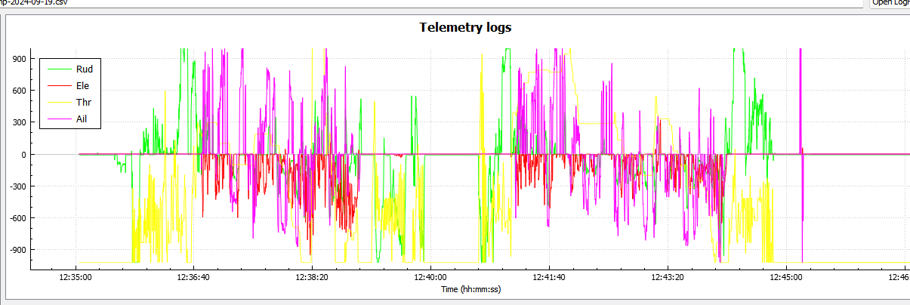Click the Telemetry logs chart title
Image resolution: width=910 pixels, height=305 pixels.
pyautogui.click(x=465, y=28)
